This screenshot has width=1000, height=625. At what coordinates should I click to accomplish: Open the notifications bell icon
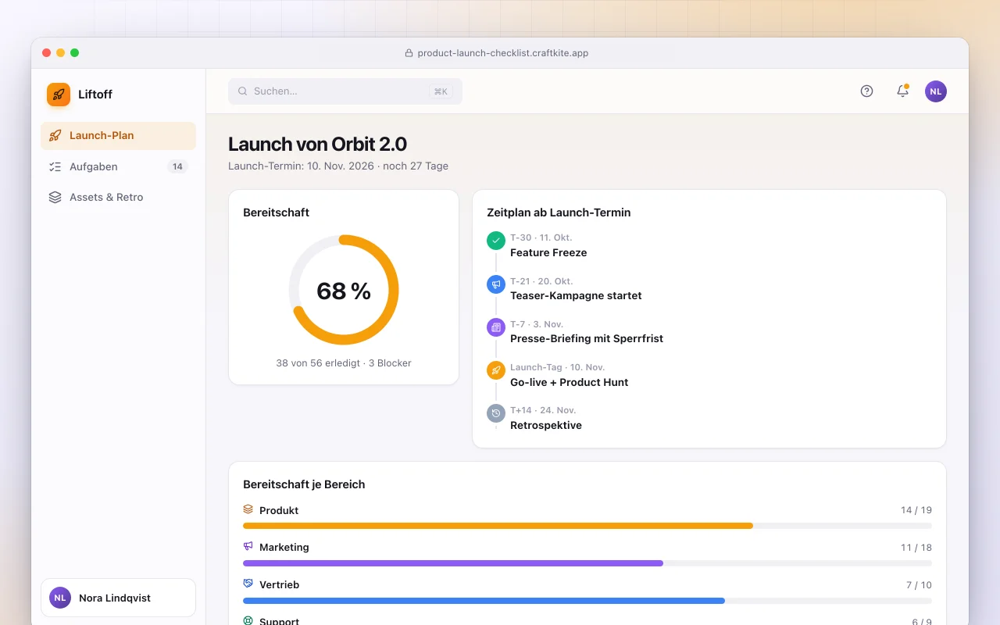coord(902,91)
